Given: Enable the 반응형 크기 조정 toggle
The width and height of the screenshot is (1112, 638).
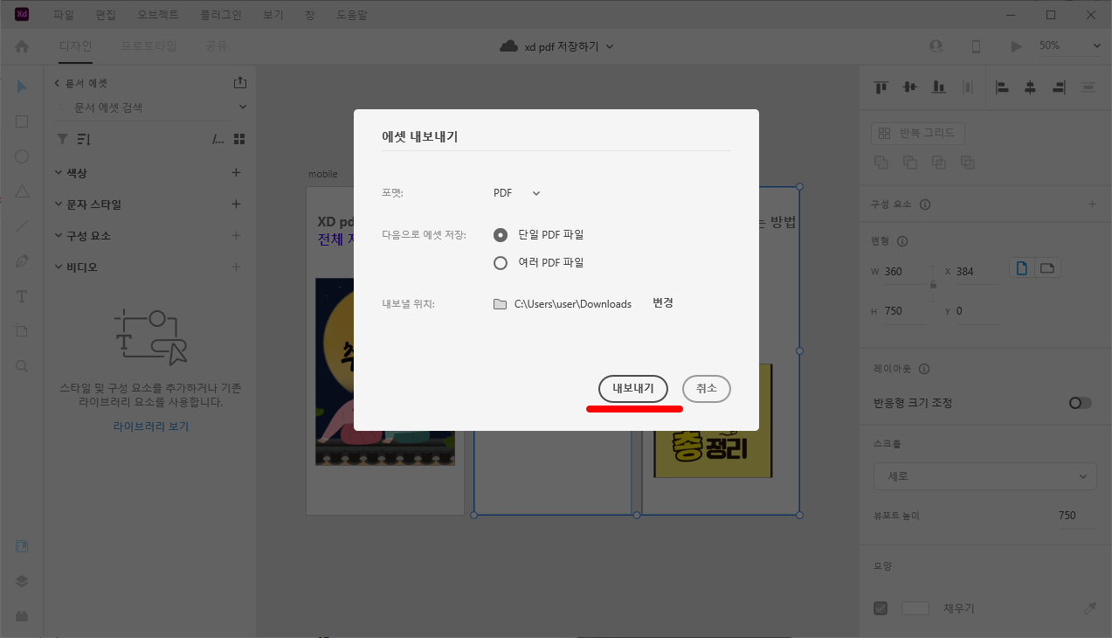Looking at the screenshot, I should click(x=1079, y=403).
